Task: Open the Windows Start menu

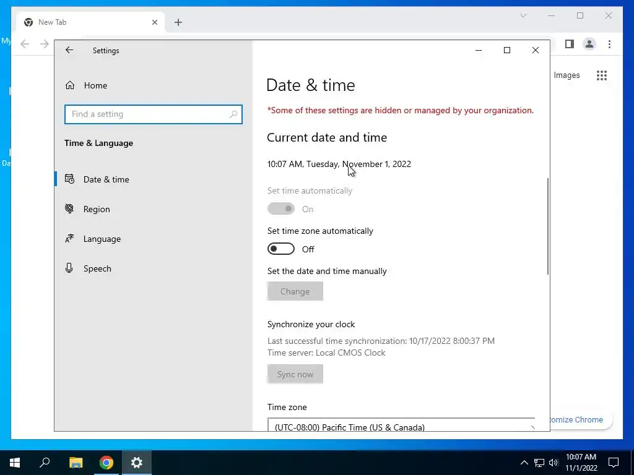Action: (x=15, y=463)
